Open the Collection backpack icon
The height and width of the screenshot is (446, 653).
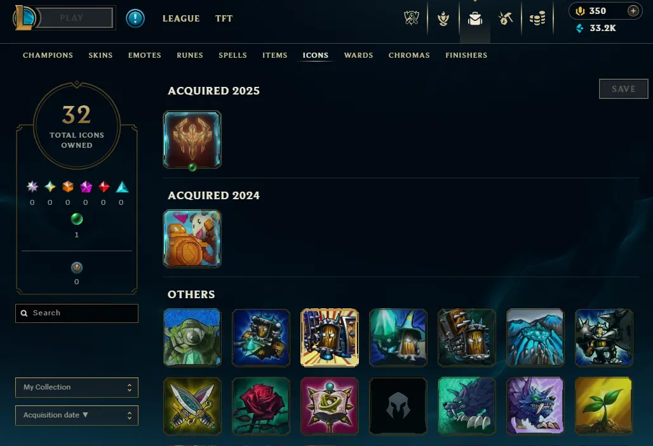pyautogui.click(x=475, y=19)
